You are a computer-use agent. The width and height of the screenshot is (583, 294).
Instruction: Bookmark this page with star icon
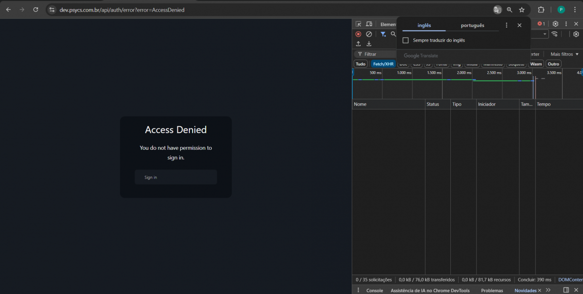click(522, 10)
